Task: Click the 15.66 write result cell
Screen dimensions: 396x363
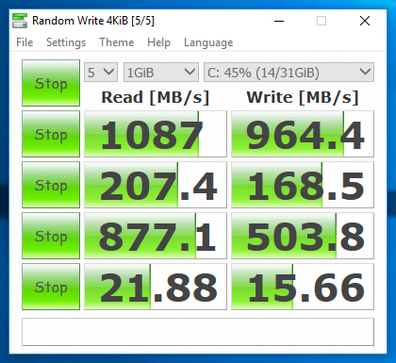Action: 303,287
